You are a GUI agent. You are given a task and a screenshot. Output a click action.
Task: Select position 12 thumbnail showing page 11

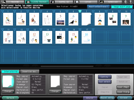pyautogui.click(x=21, y=37)
